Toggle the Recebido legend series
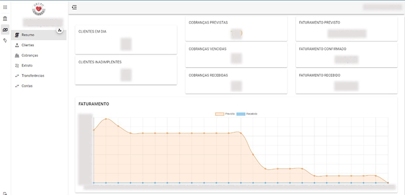 [x=247, y=114]
